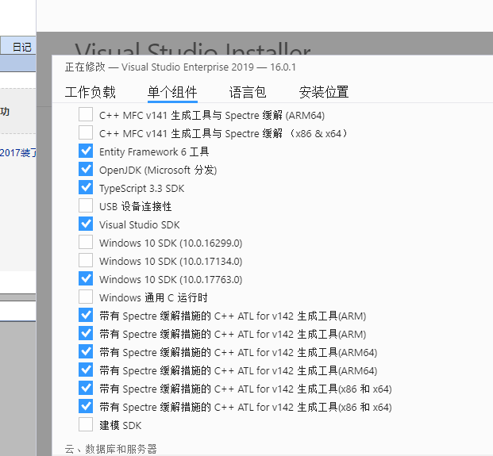Uncheck first Spectre C++ ATL v142 (ARM)
The image size is (493, 456).
pyautogui.click(x=86, y=315)
